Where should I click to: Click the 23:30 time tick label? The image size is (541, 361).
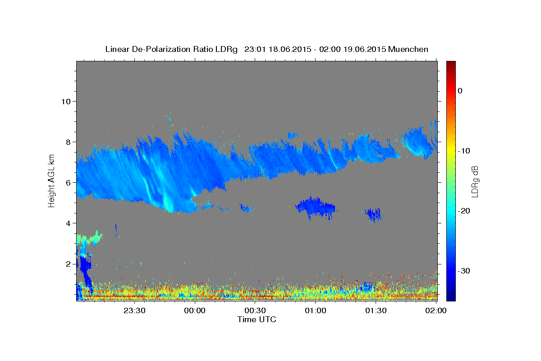[135, 311]
